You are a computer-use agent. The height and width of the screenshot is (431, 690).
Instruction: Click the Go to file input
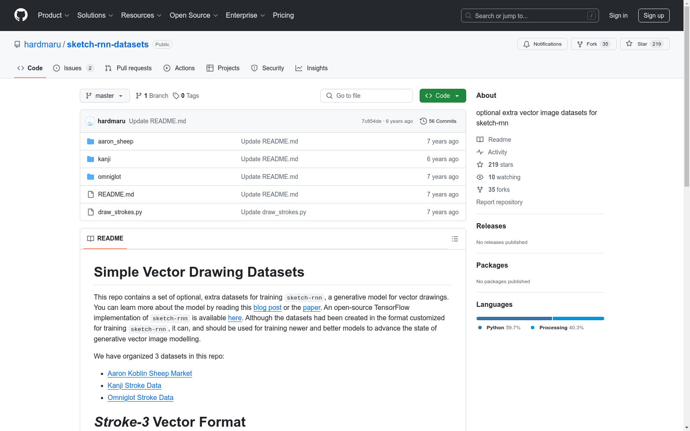pyautogui.click(x=367, y=96)
